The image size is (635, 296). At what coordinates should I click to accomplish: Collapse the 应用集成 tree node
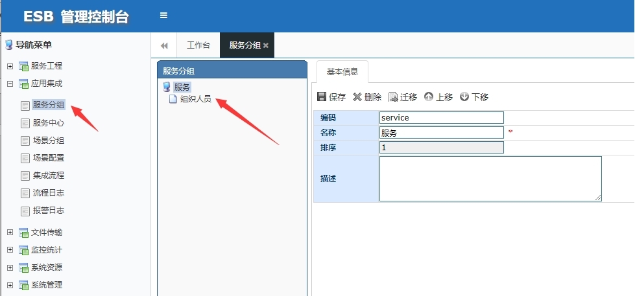click(x=10, y=84)
